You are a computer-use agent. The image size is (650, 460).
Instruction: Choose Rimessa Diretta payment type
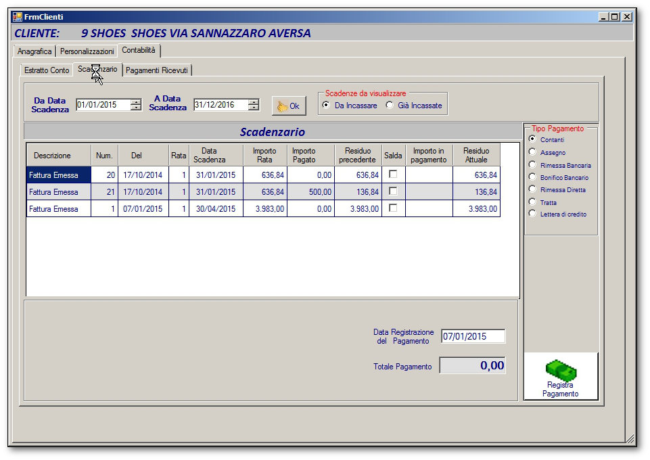pyautogui.click(x=532, y=189)
